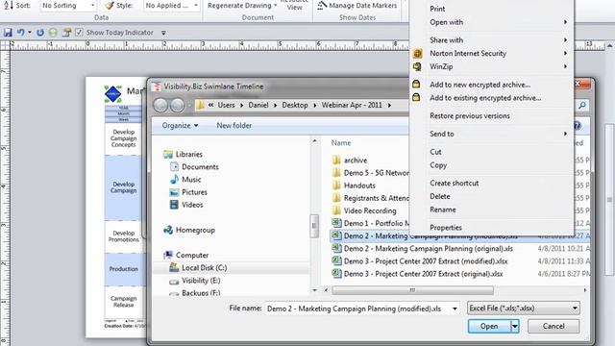Select Restore previous versions
Screen dimensions: 615x346
point(470,116)
